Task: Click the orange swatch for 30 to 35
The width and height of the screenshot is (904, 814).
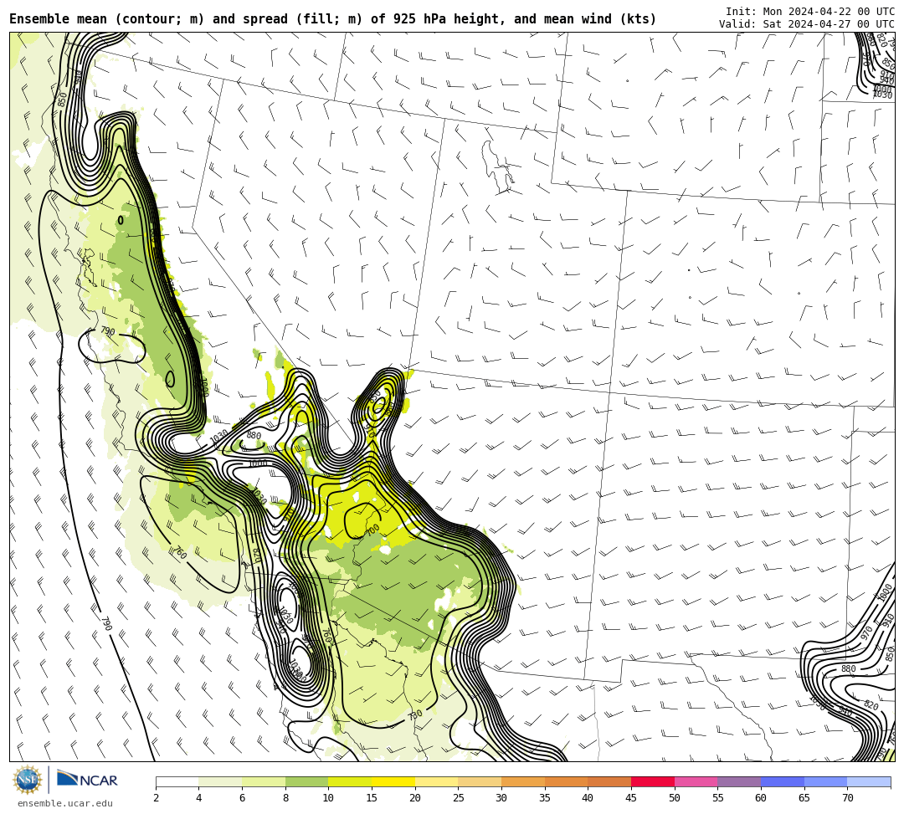Action: click(523, 781)
